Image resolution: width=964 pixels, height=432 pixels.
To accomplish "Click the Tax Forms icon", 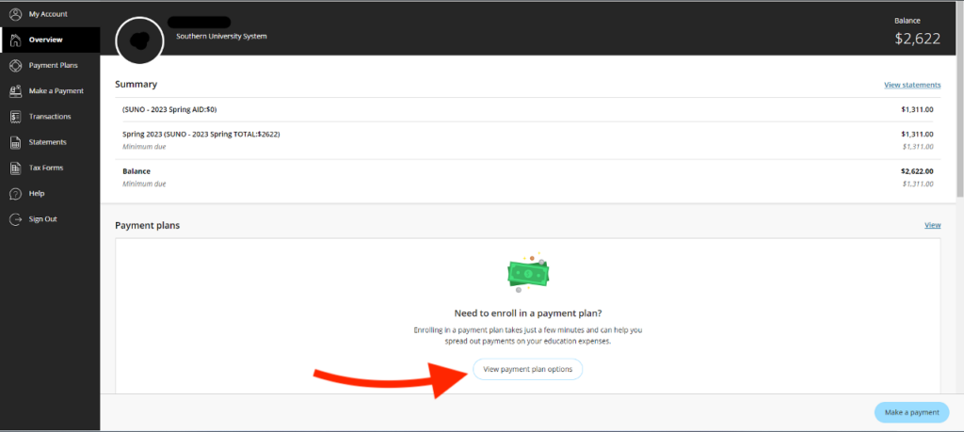I will coord(16,168).
